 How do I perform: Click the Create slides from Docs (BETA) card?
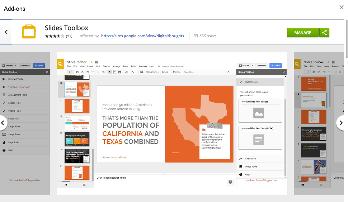(260, 138)
